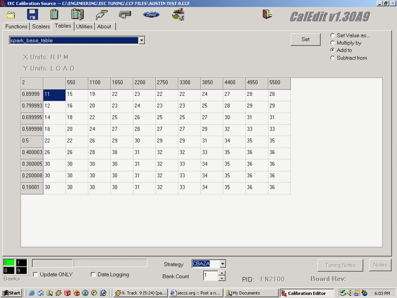The width and height of the screenshot is (397, 298).
Task: Click the exit door icon
Action: (x=267, y=14)
